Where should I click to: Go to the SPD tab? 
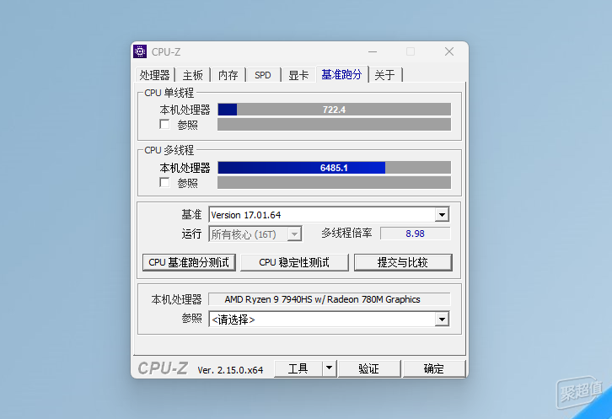pyautogui.click(x=263, y=74)
